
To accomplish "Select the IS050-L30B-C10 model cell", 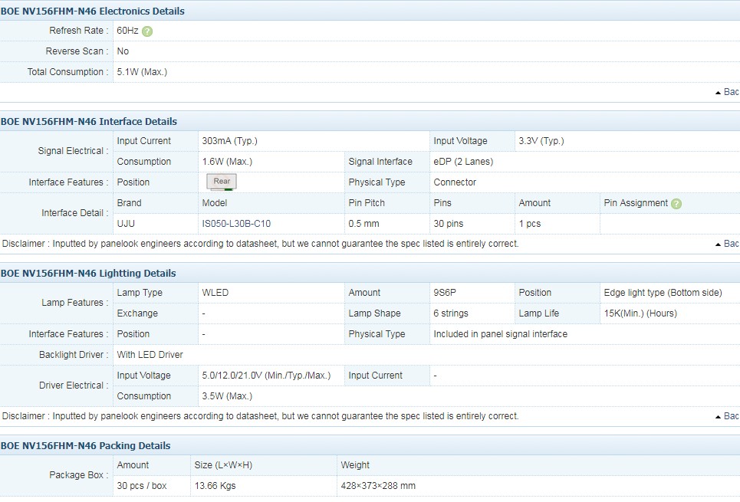I will [x=236, y=224].
